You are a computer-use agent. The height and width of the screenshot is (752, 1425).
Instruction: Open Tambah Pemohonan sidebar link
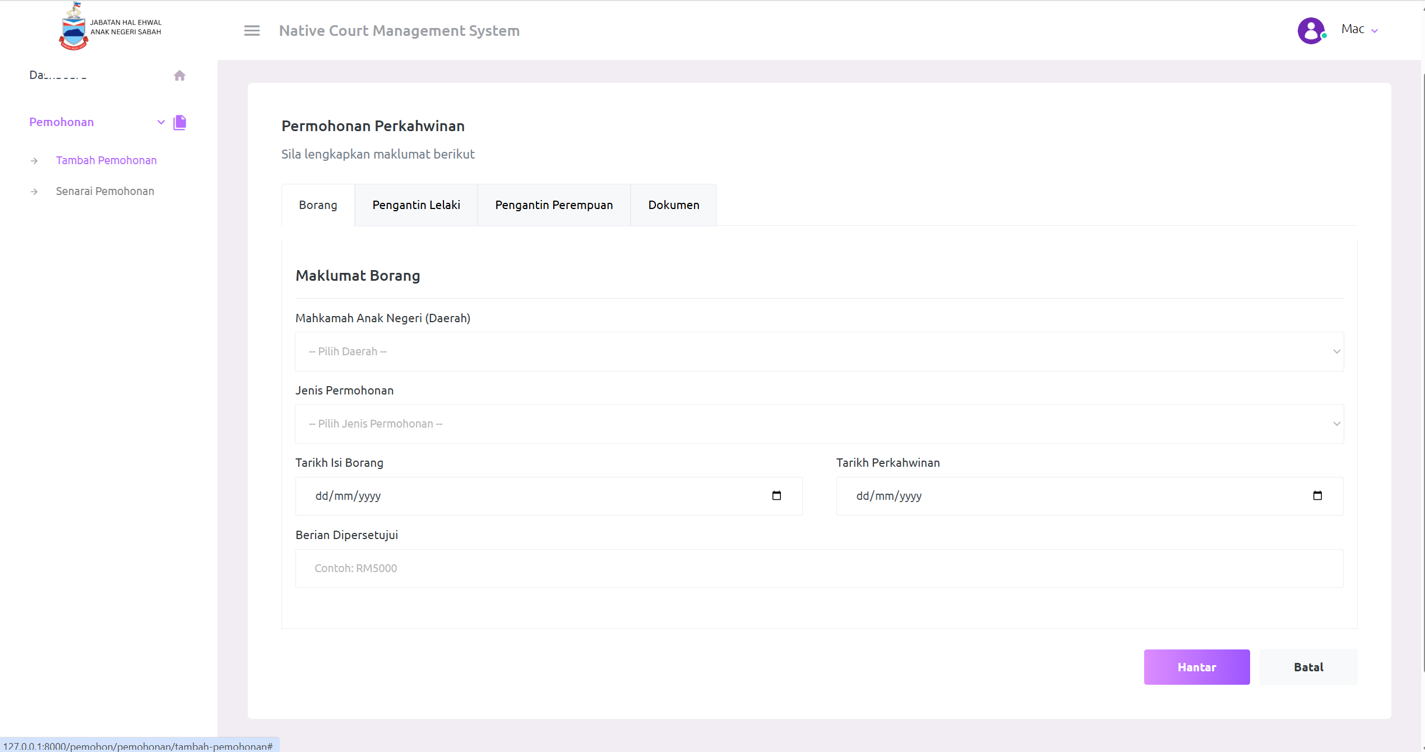coord(106,161)
